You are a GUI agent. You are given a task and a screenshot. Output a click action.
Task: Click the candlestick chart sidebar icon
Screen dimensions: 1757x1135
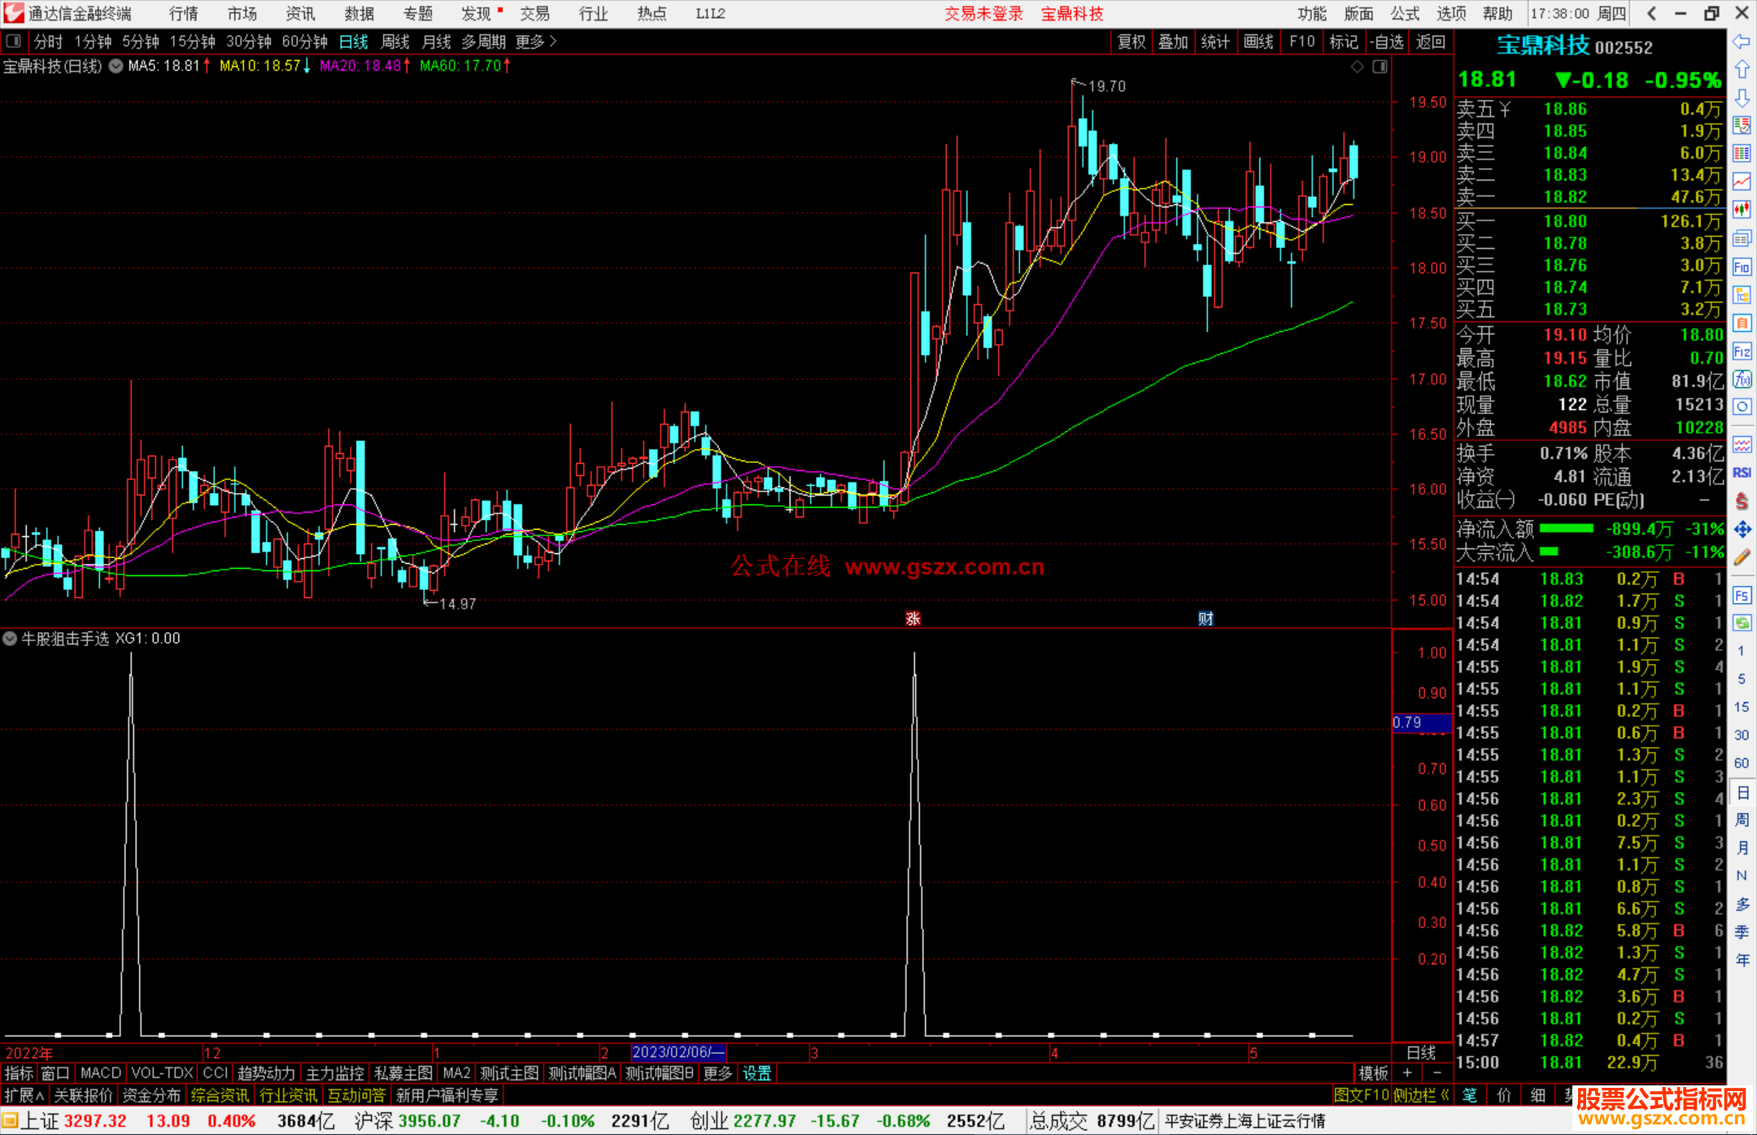click(x=1742, y=209)
